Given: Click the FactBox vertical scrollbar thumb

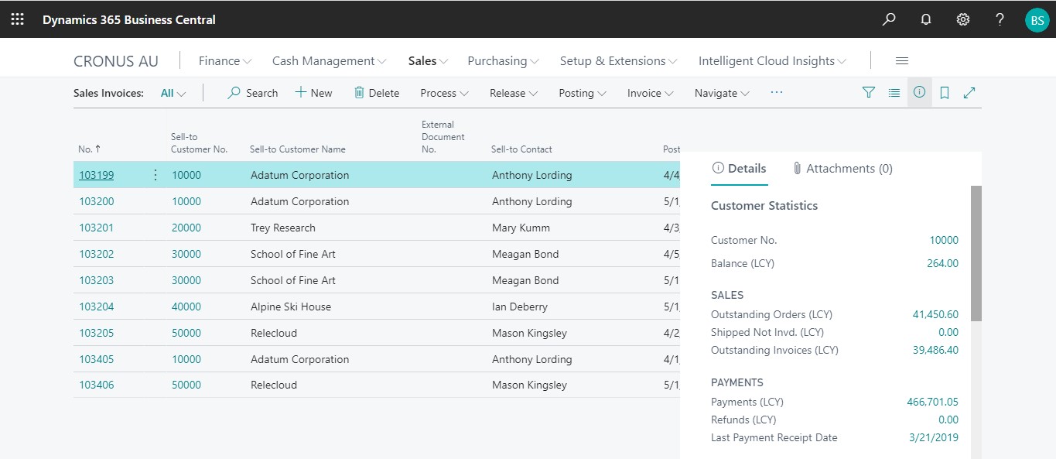Looking at the screenshot, I should [x=976, y=253].
